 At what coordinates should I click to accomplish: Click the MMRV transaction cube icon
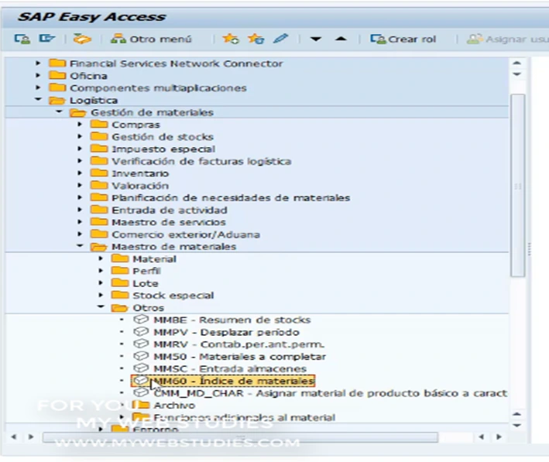click(x=141, y=344)
